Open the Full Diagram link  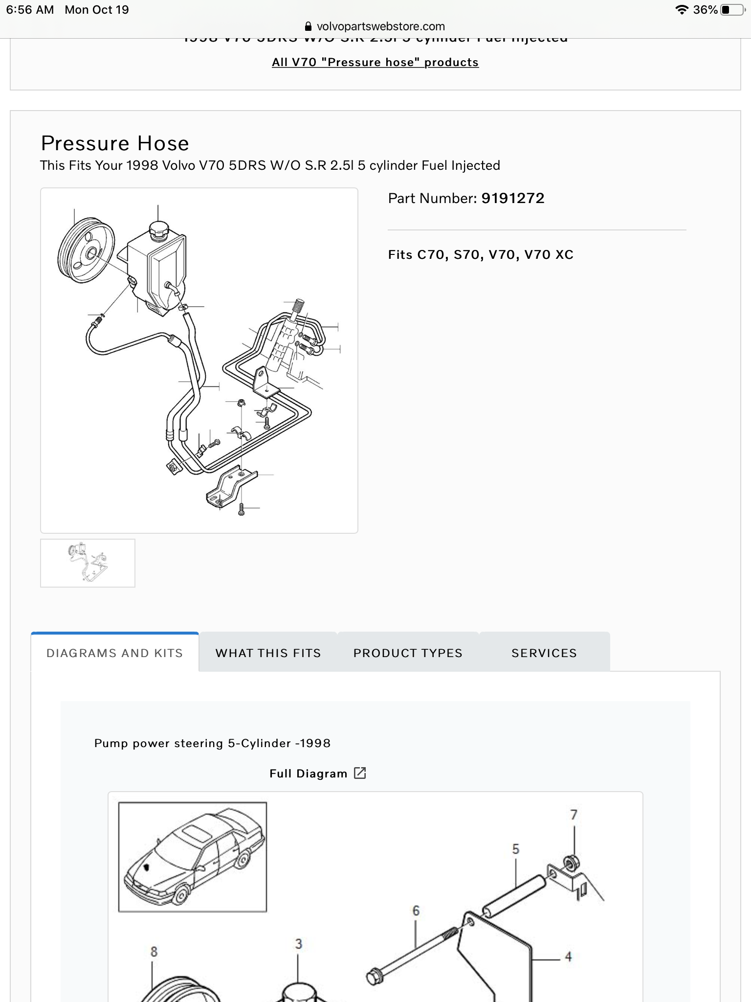tap(308, 774)
